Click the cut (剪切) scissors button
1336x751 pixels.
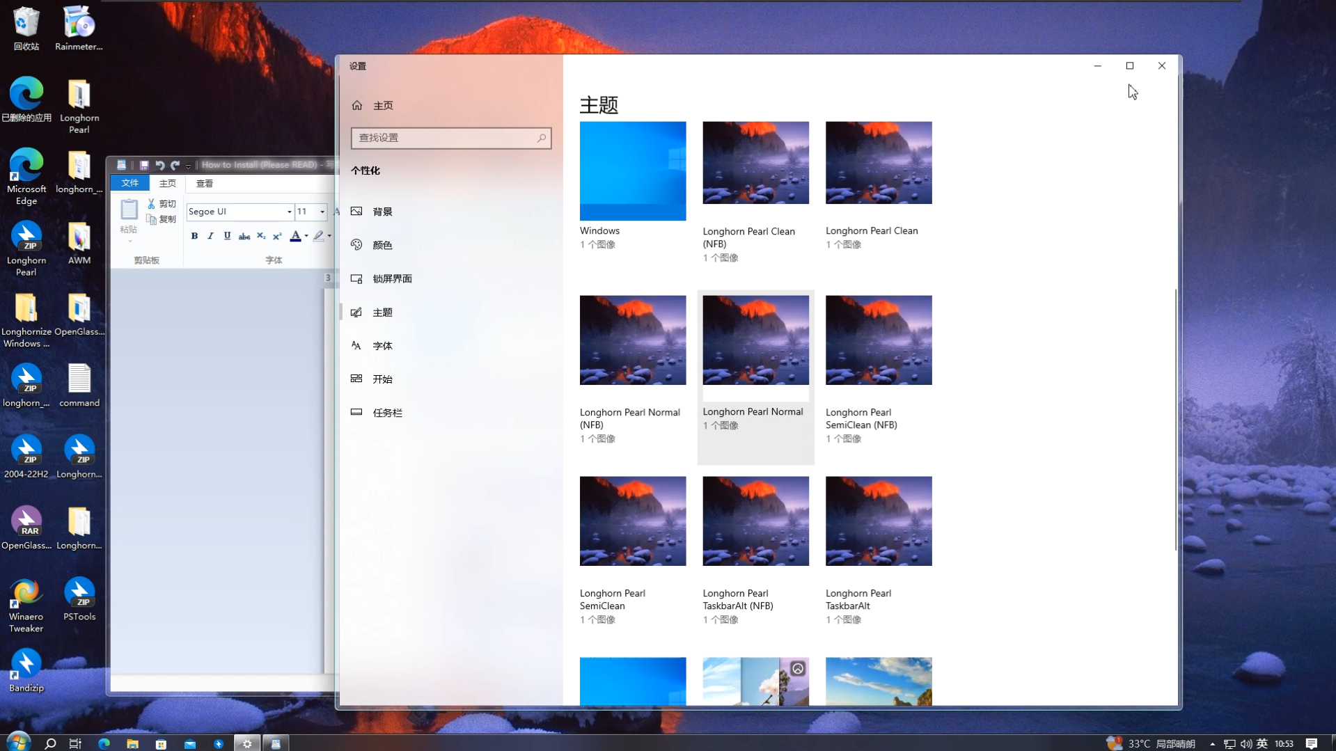click(162, 204)
